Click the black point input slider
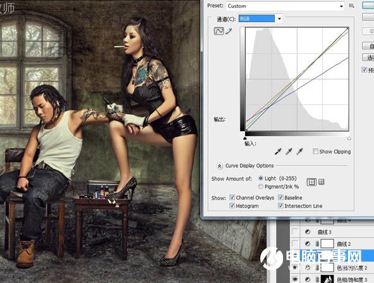 point(245,138)
